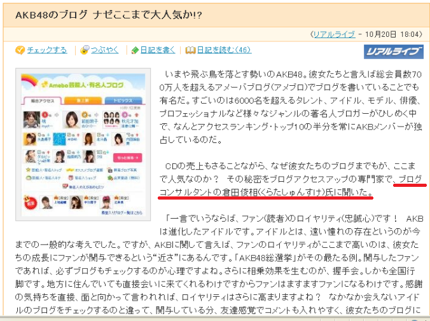Open the 日記を読む(46) link

[x=224, y=50]
